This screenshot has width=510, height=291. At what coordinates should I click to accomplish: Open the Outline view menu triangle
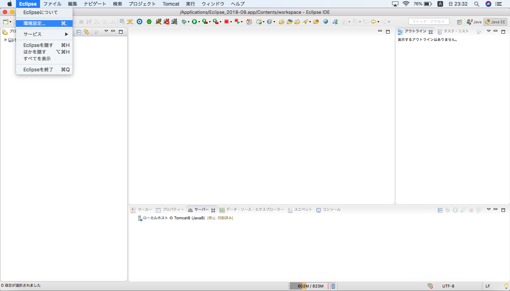pos(488,31)
